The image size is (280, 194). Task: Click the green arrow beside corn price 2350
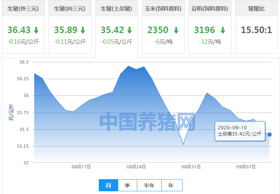pyautogui.click(x=176, y=30)
